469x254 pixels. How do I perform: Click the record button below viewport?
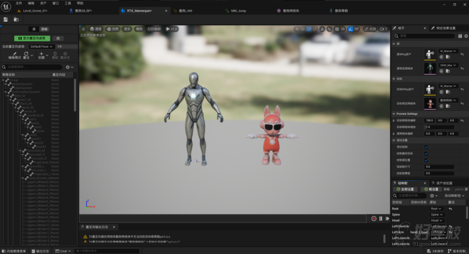click(373, 218)
